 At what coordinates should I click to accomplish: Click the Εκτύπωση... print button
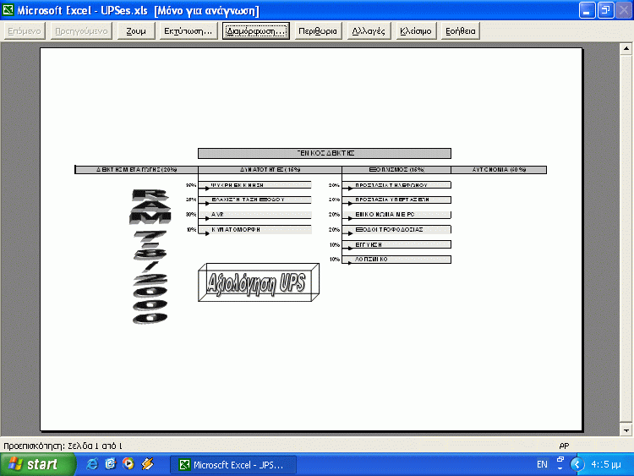(x=188, y=31)
